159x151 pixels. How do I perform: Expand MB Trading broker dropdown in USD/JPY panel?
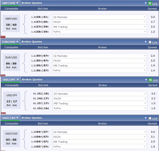tap(100, 103)
